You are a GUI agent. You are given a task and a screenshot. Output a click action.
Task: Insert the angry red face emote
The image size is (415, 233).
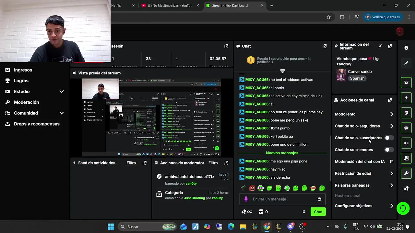coord(252,188)
